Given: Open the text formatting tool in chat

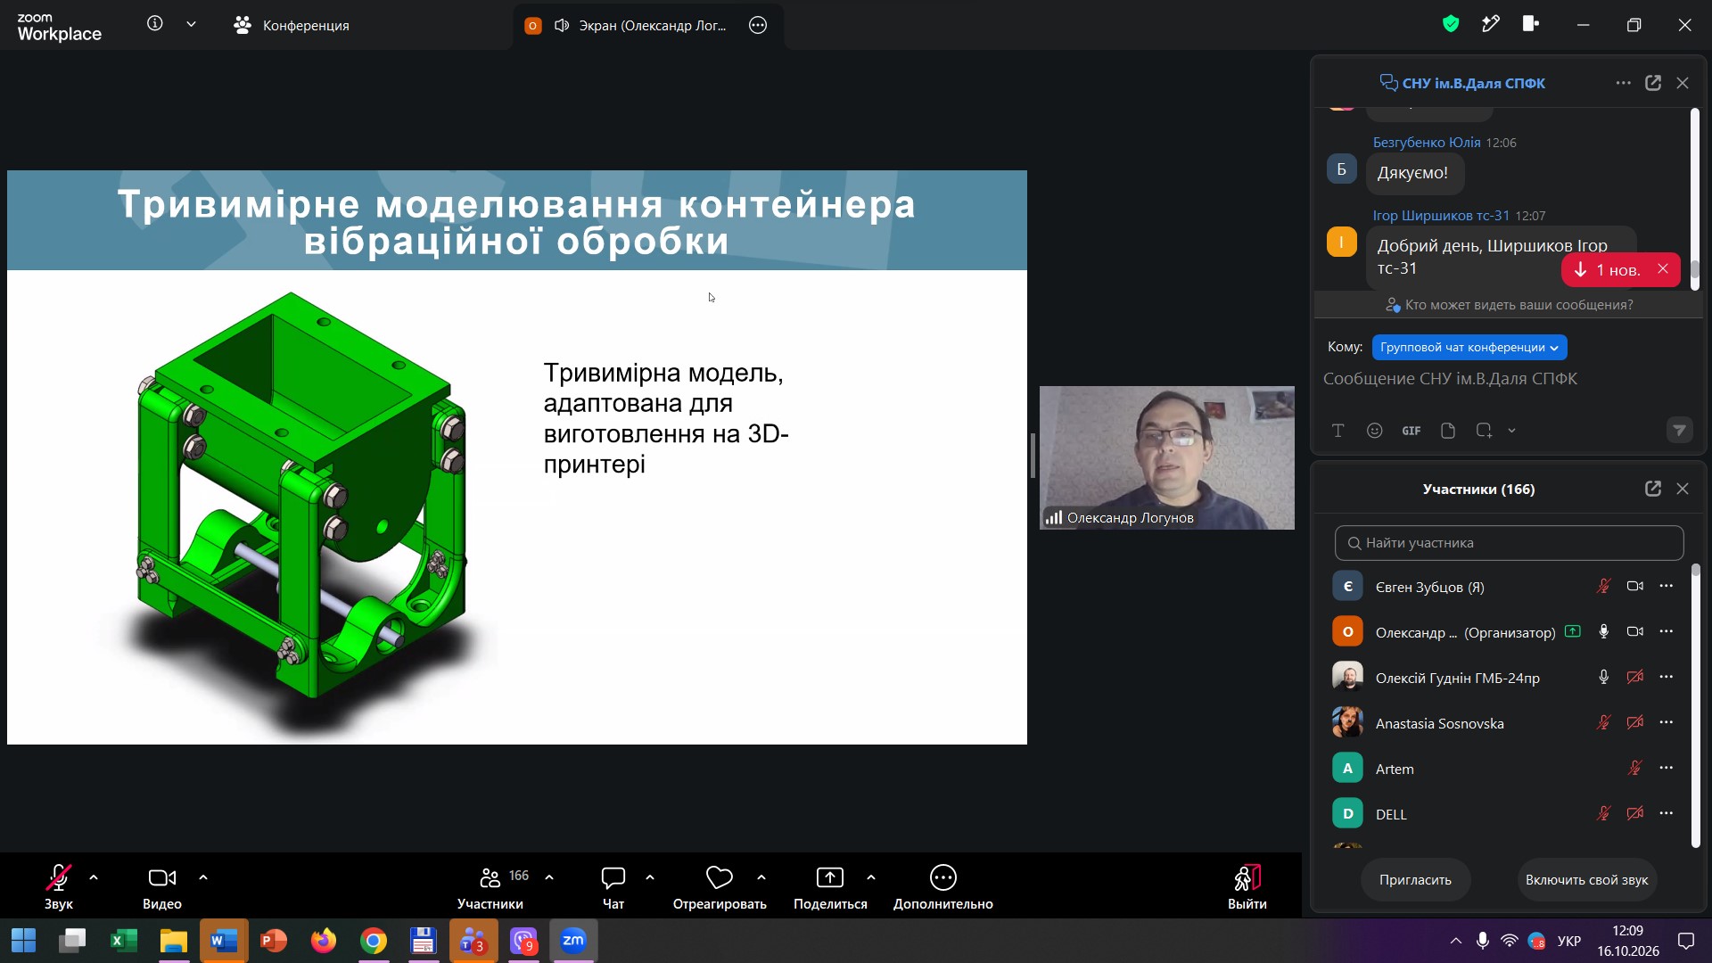Looking at the screenshot, I should click(x=1337, y=431).
